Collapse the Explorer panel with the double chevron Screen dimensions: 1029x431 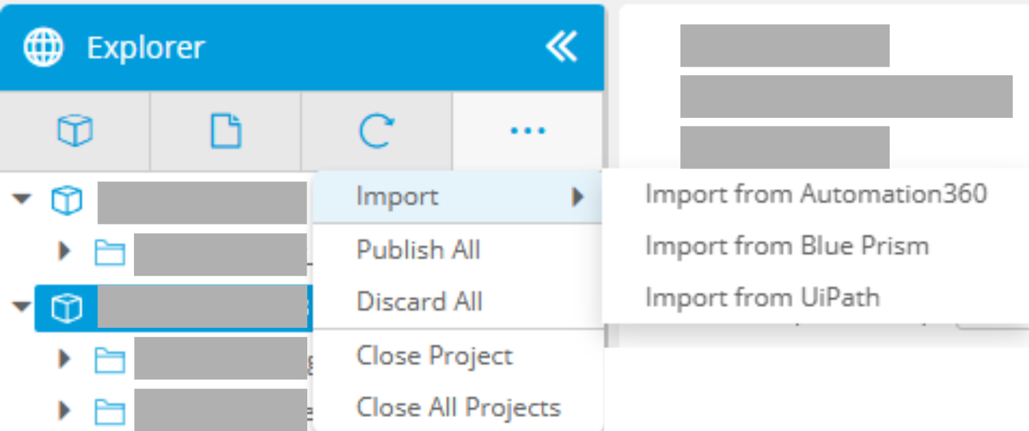pos(561,47)
